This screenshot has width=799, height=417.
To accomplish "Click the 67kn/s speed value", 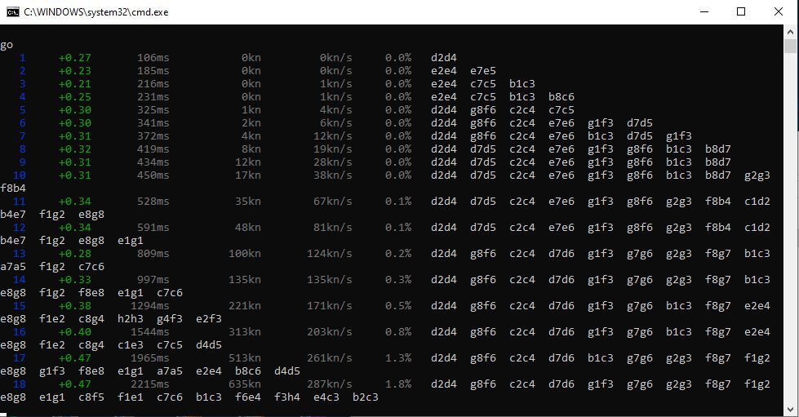I will tap(332, 202).
